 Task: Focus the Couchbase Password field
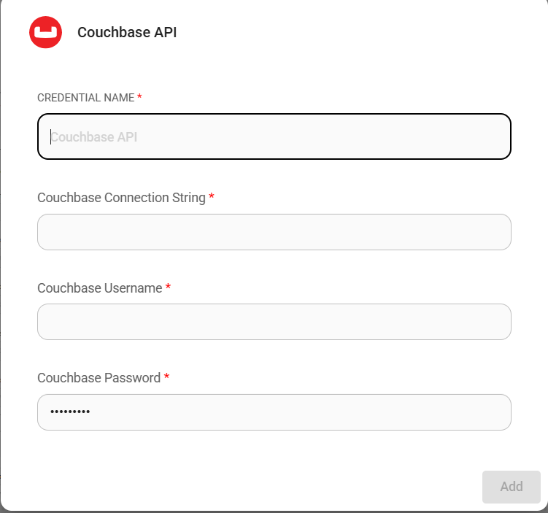[274, 412]
